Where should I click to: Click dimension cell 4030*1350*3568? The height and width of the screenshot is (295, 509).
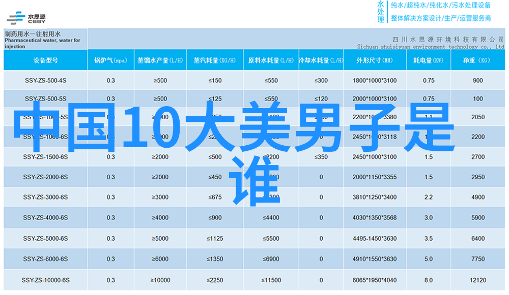(x=375, y=218)
